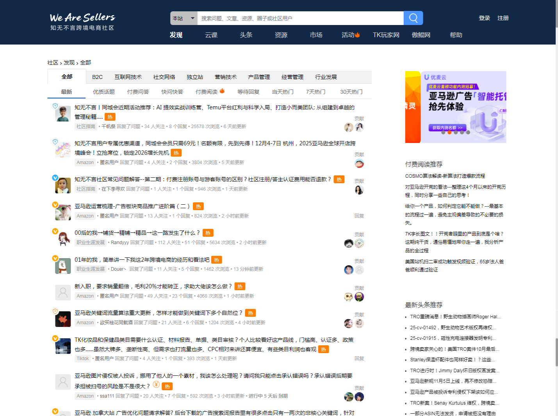Click the 注册 registration link
The width and height of the screenshot is (558, 416).
pos(503,18)
